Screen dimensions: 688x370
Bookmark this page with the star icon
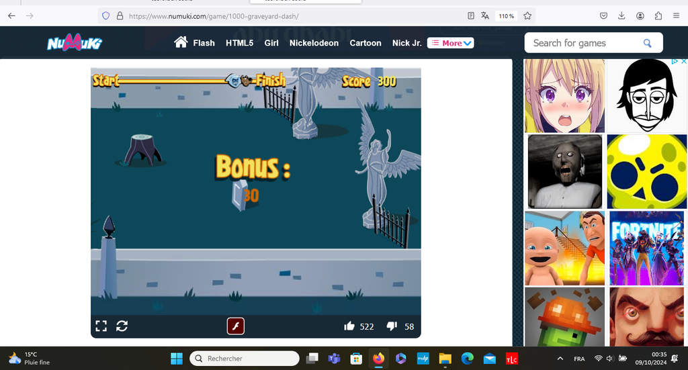tap(527, 15)
